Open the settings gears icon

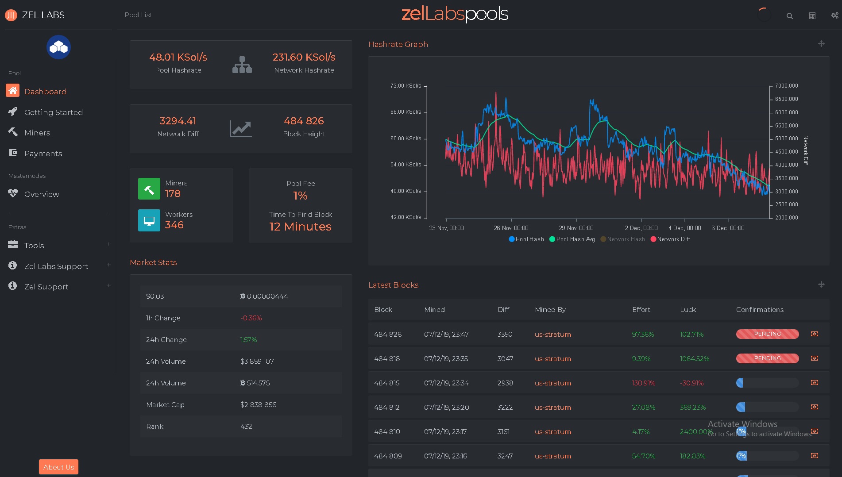point(834,15)
